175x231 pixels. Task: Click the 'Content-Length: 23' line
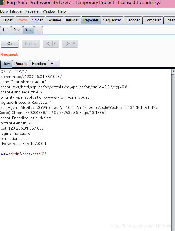coord(16,123)
